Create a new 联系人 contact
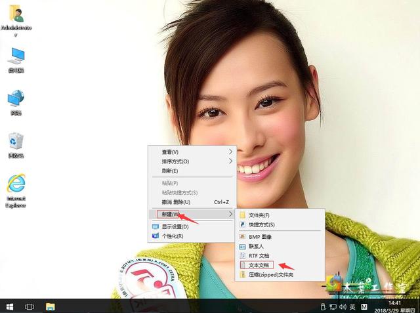This screenshot has height=313, width=420. pyautogui.click(x=280, y=246)
